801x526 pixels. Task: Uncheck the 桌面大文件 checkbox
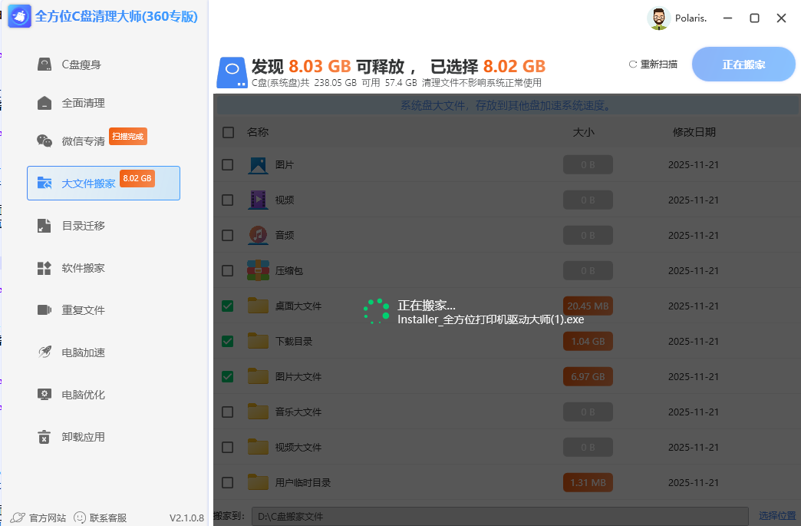click(227, 306)
